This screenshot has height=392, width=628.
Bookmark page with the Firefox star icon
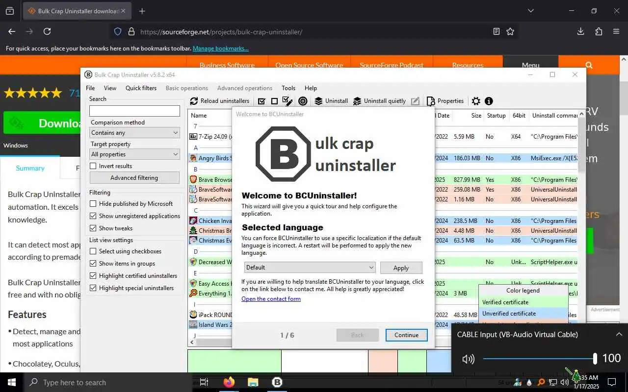click(510, 31)
